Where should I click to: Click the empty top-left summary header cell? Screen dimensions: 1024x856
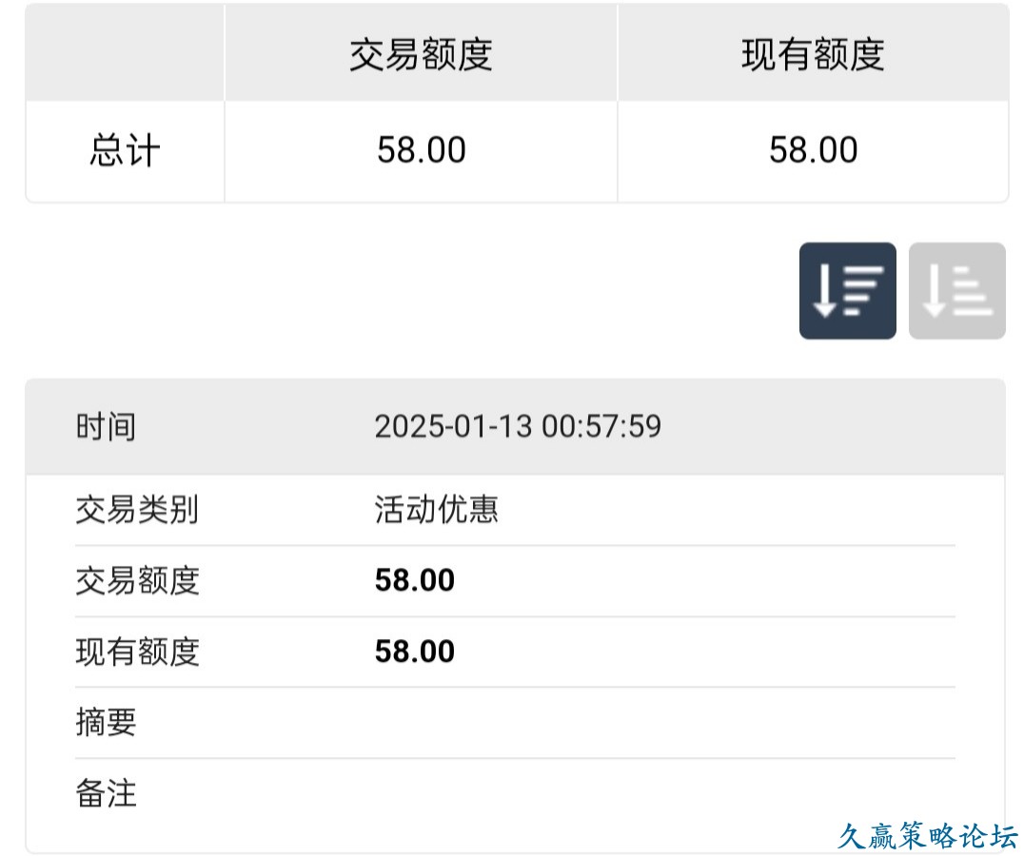pos(125,54)
